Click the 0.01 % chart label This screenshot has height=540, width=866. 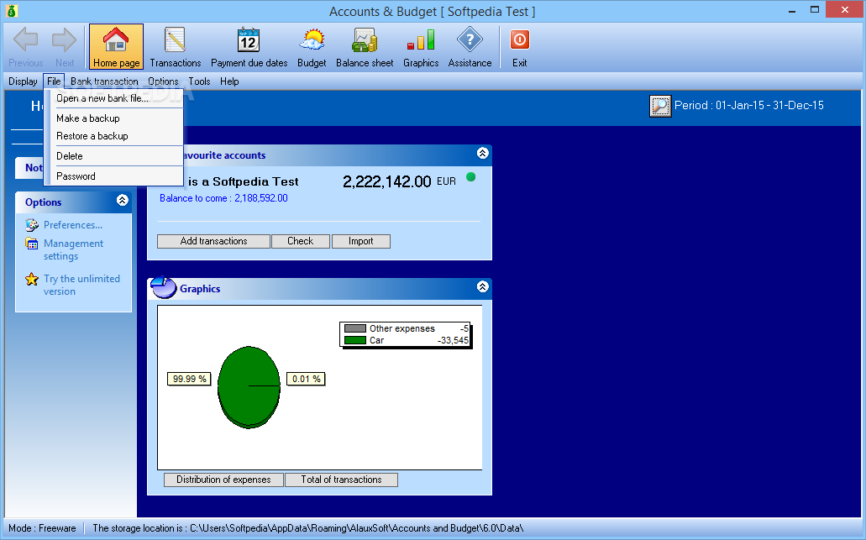click(x=306, y=379)
